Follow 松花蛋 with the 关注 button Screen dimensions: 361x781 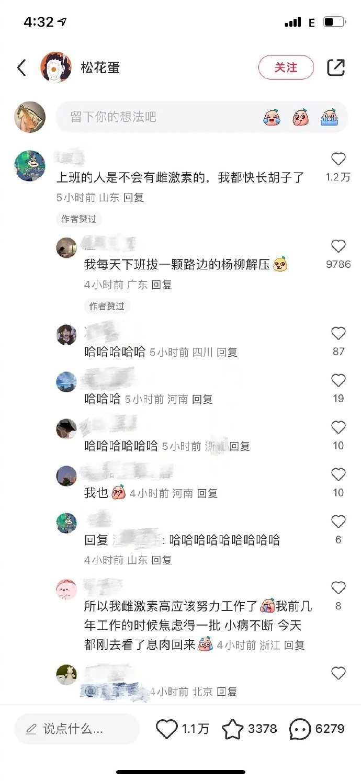(286, 67)
